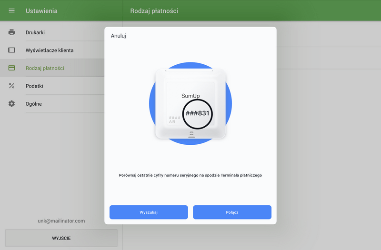Image resolution: width=381 pixels, height=250 pixels.
Task: Click the unk@mailinator.com account email
Action: [61, 221]
